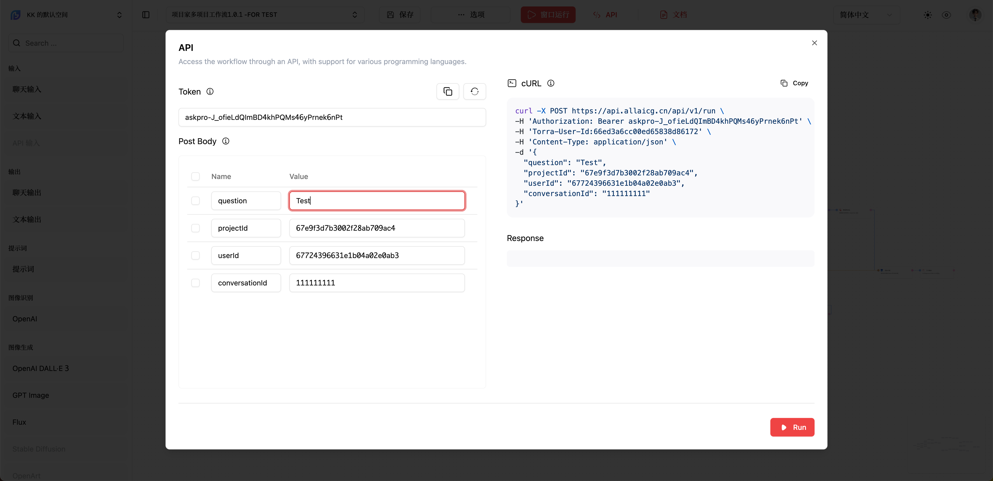Select Flux in the sidebar
The width and height of the screenshot is (993, 481).
pos(66,422)
